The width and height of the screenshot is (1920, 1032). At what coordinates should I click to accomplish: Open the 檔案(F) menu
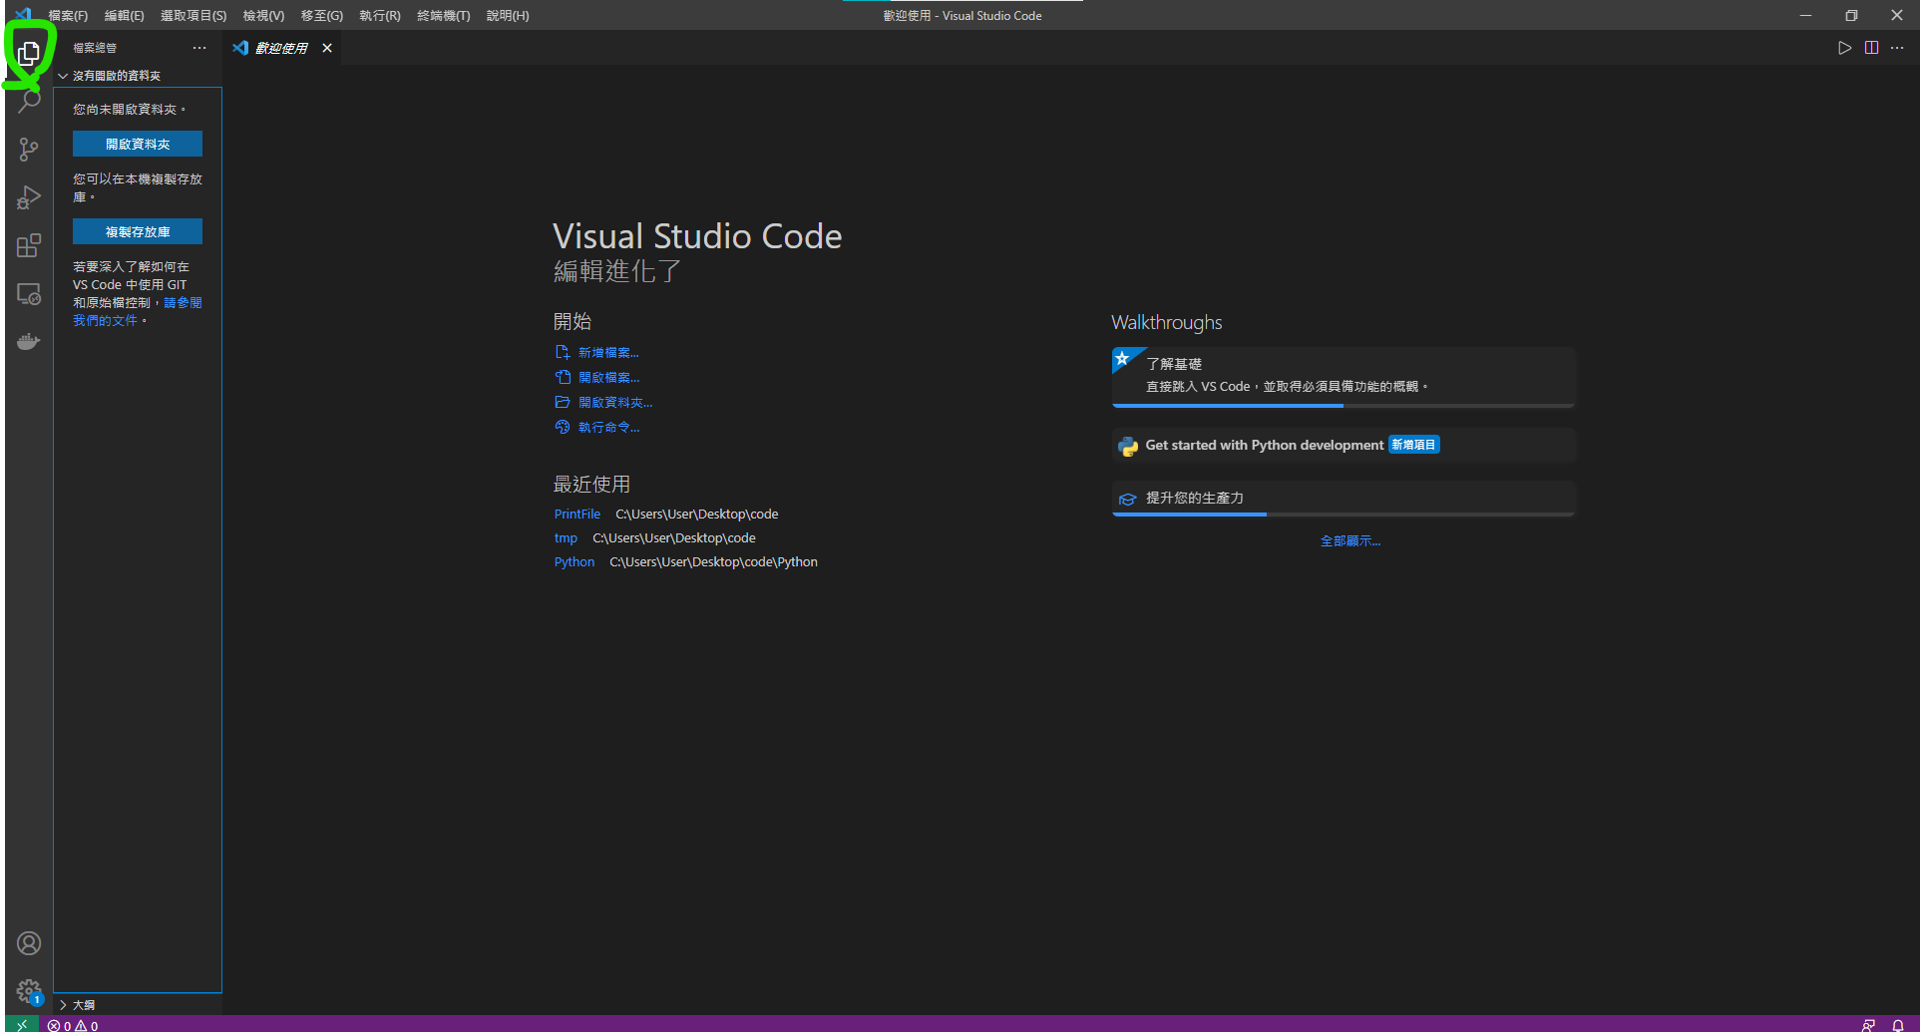click(x=68, y=15)
